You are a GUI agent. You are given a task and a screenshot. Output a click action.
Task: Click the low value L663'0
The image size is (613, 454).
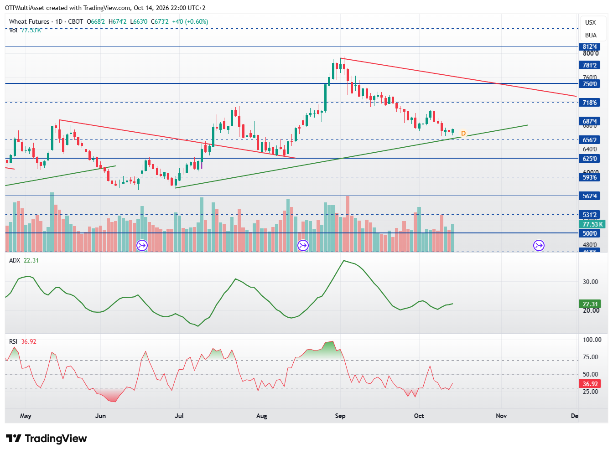coord(139,21)
